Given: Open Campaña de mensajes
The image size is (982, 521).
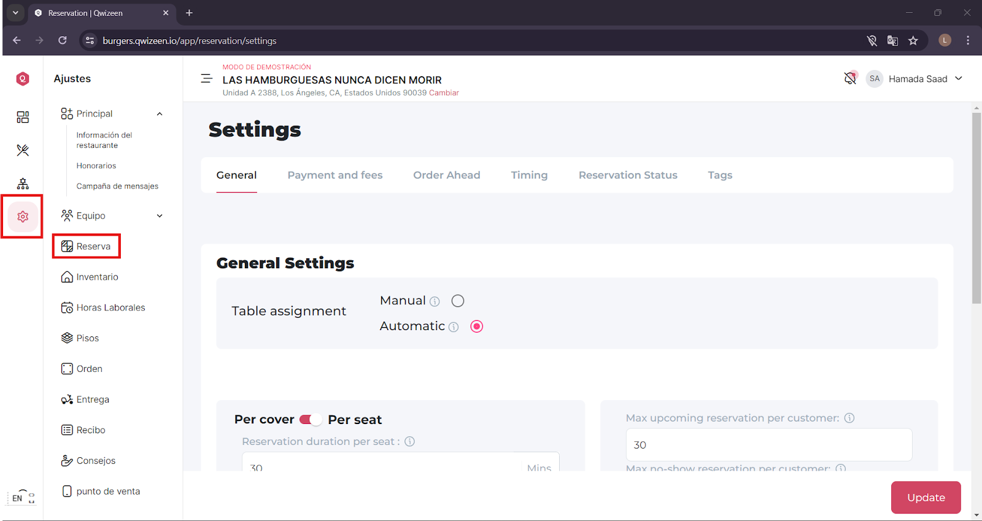Looking at the screenshot, I should (117, 186).
